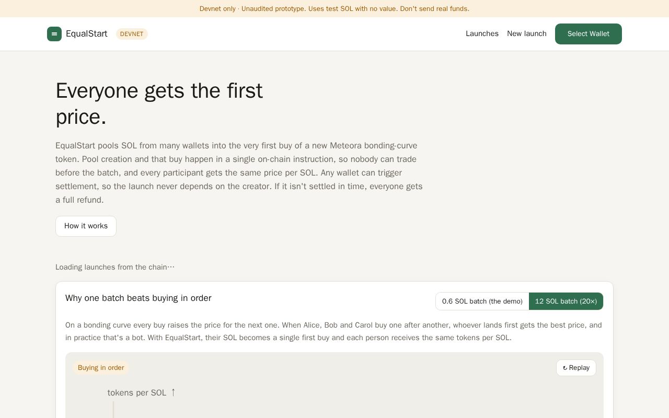669x418 pixels.
Task: Select the 12 SOL batch (20×) option
Action: point(566,301)
